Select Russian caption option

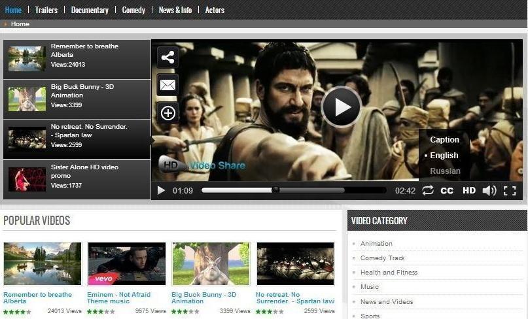(445, 171)
